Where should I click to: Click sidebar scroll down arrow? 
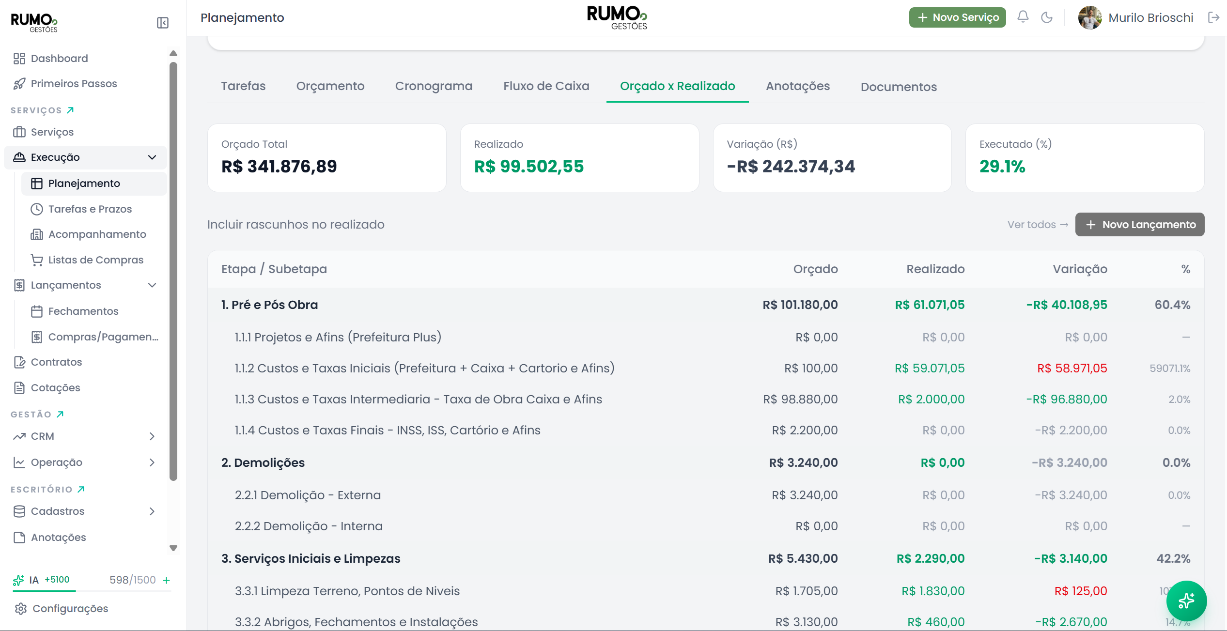(173, 548)
